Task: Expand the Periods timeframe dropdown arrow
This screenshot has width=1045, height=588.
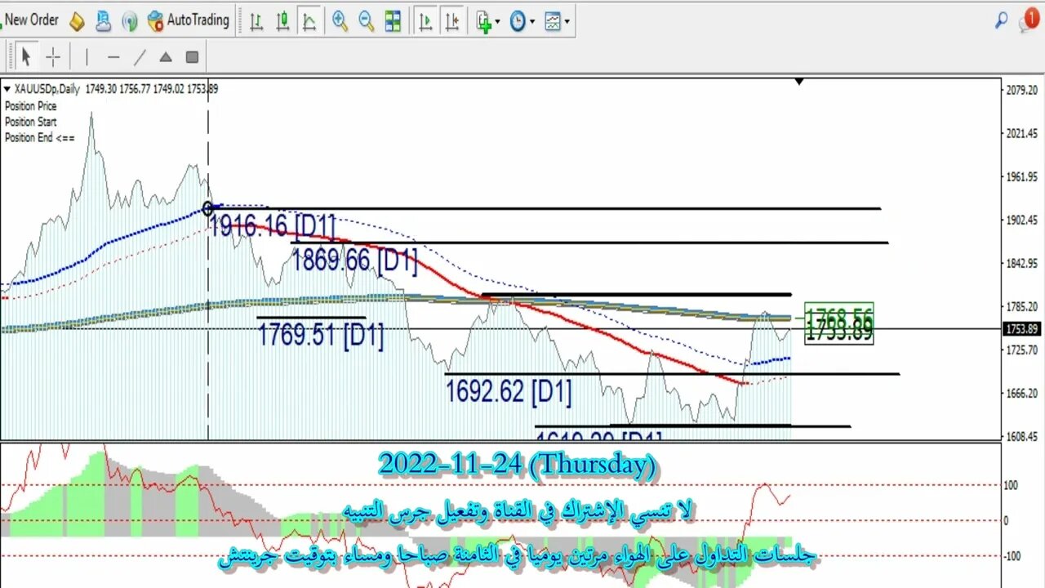Action: coord(532,22)
